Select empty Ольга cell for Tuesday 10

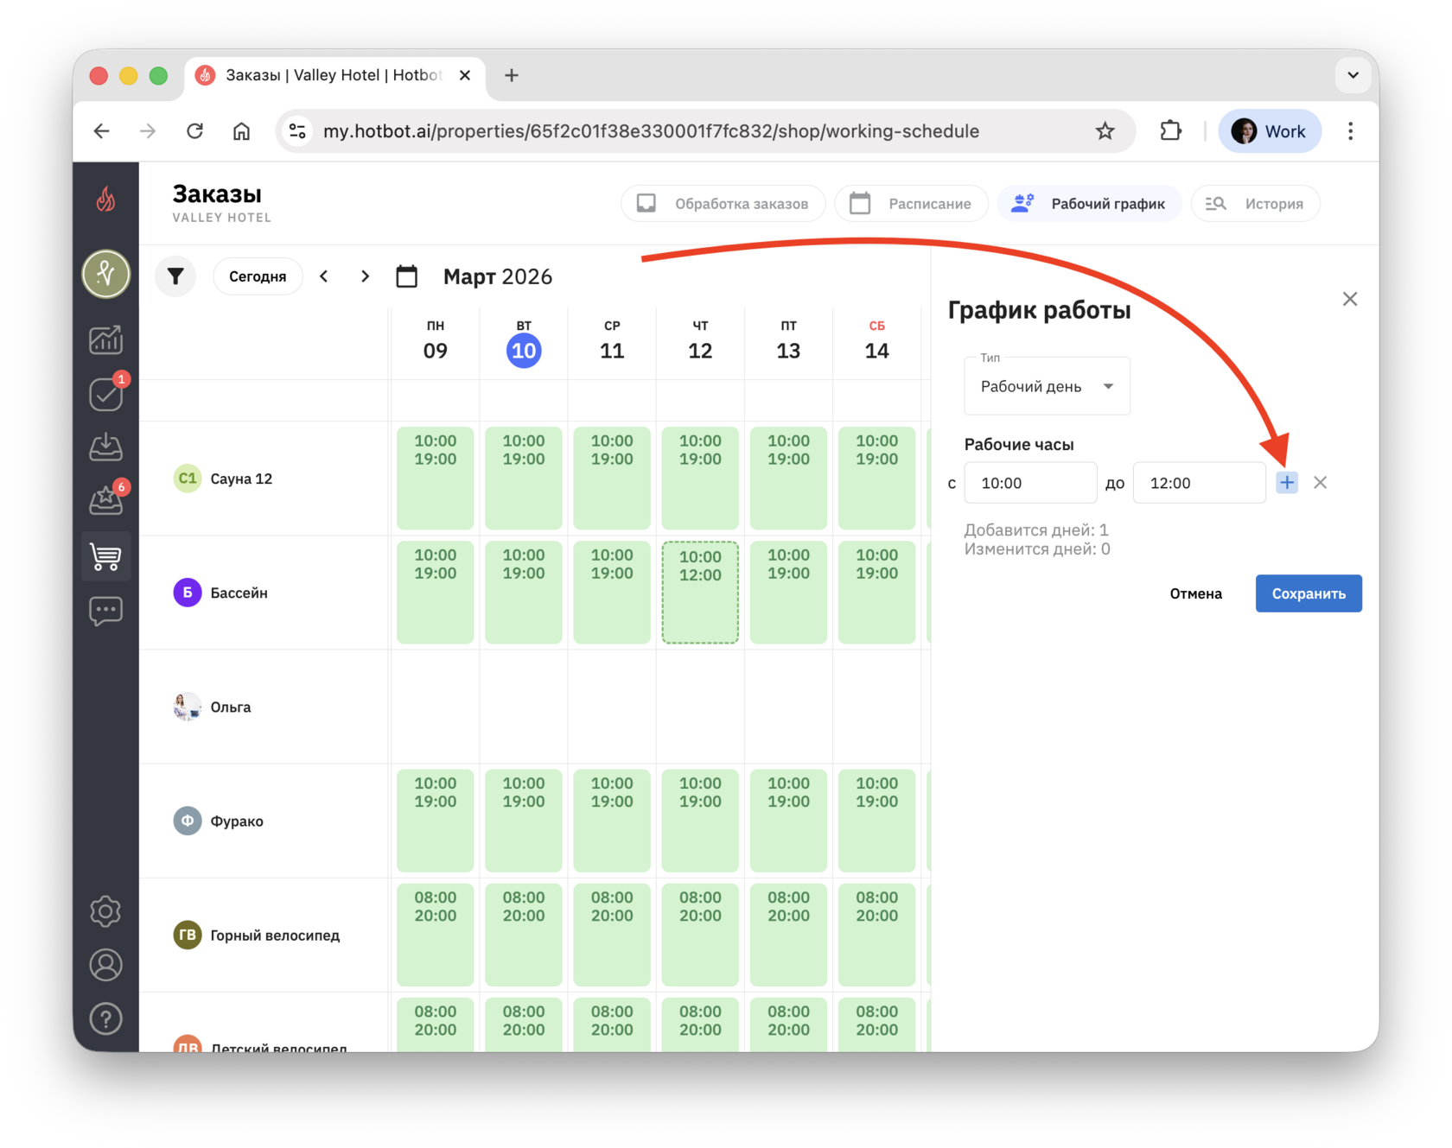524,707
